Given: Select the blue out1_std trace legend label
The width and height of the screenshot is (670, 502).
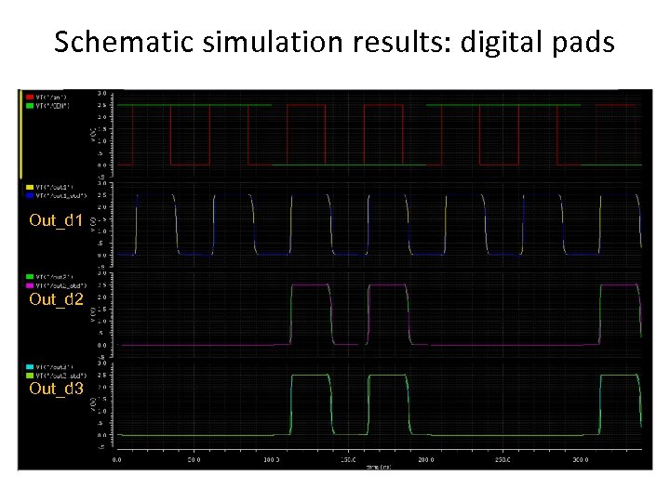Looking at the screenshot, I should point(61,195).
